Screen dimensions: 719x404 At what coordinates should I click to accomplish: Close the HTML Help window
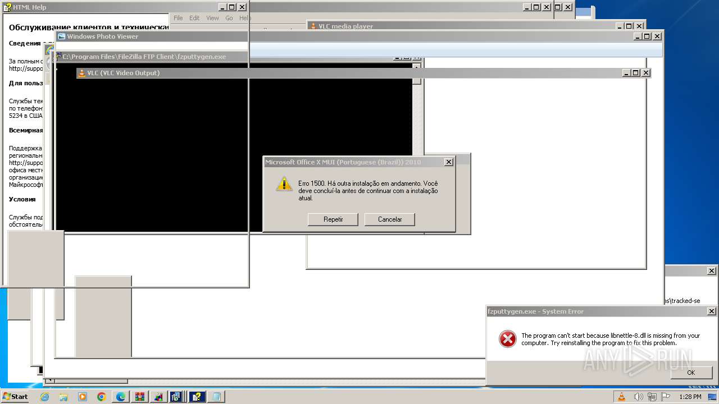(242, 7)
